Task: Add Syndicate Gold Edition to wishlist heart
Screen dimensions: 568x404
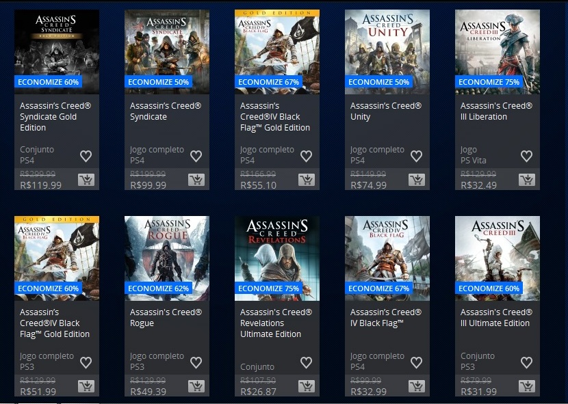Action: click(x=86, y=156)
